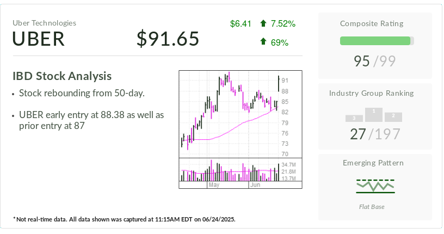The image size is (444, 234).
Task: Click the Industry Group podium icon
Action: (x=374, y=115)
